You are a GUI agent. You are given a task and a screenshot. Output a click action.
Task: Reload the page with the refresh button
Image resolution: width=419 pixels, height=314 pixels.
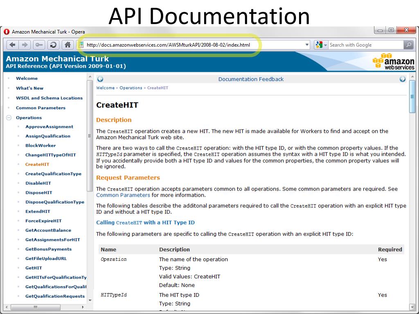point(53,45)
